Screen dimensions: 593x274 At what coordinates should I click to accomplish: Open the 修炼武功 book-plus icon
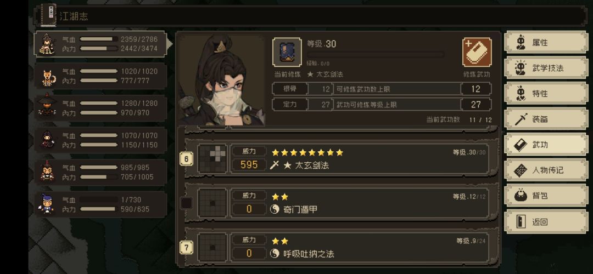coord(477,52)
